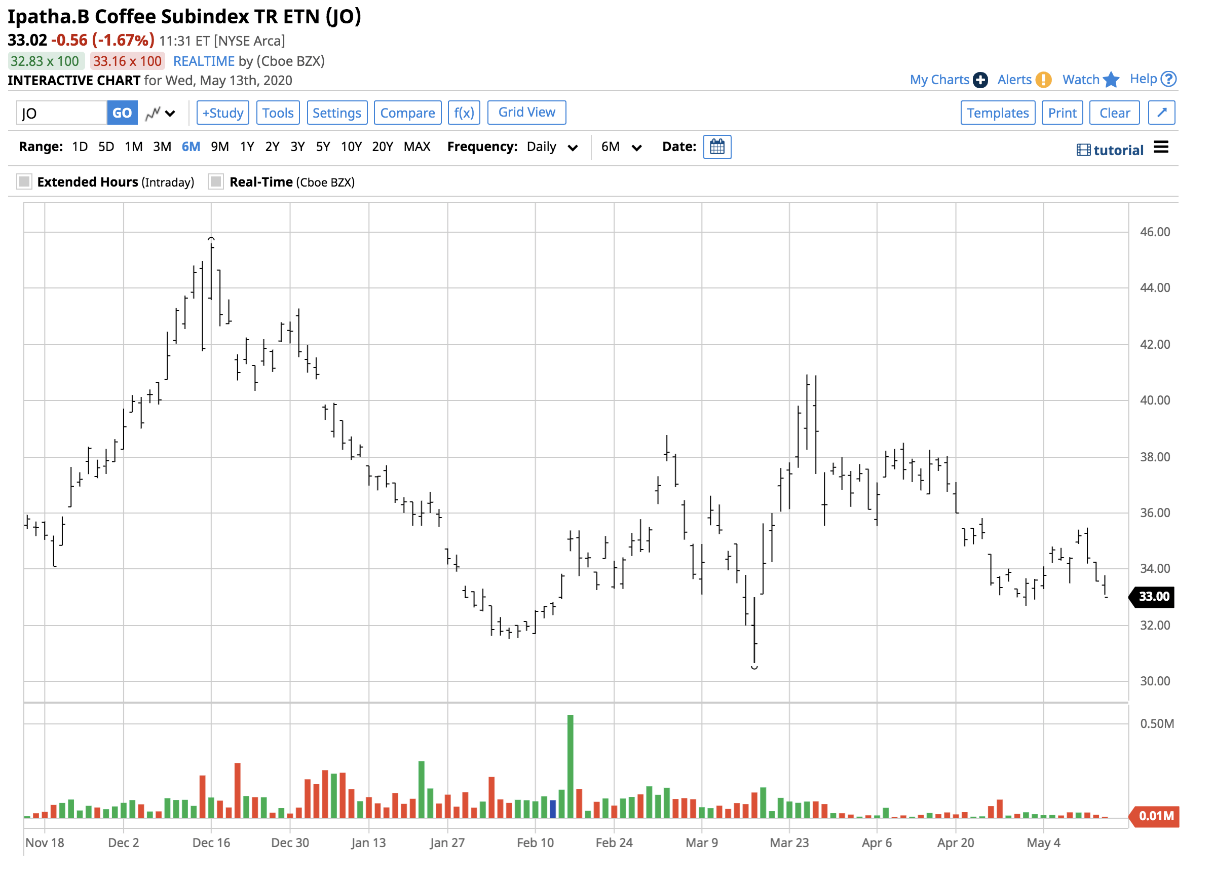Click the expand chart arrow icon

point(1161,113)
